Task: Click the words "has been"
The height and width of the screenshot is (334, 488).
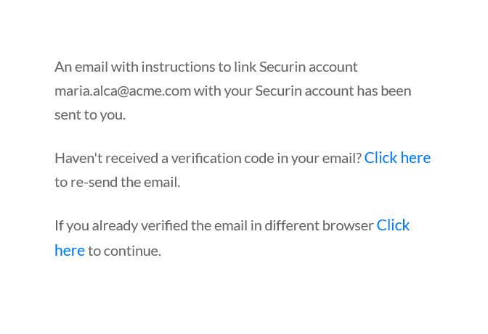Action: coord(384,91)
